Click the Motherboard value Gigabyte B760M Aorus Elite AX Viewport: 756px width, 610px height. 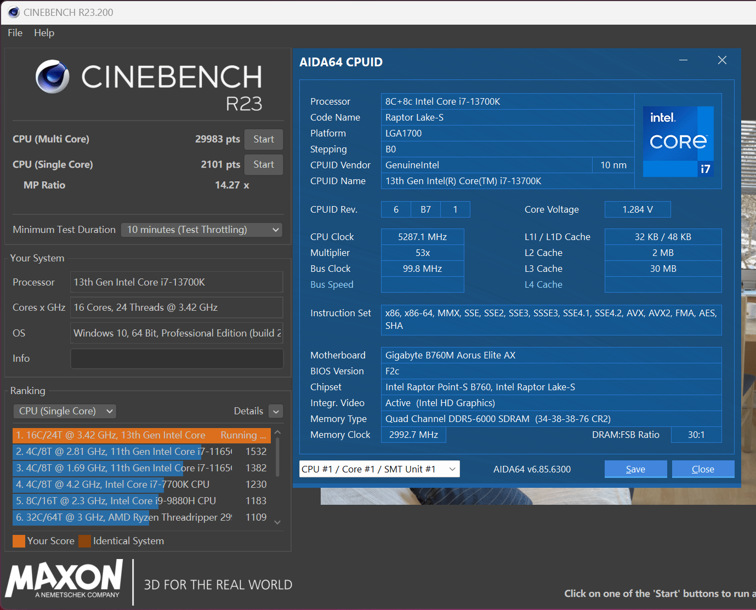click(552, 355)
